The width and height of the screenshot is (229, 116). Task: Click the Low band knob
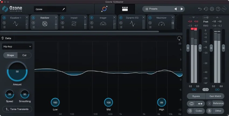(55, 103)
